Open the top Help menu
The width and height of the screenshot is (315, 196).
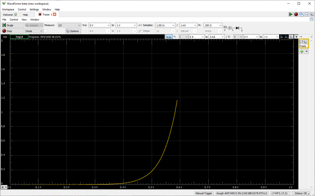point(57,10)
